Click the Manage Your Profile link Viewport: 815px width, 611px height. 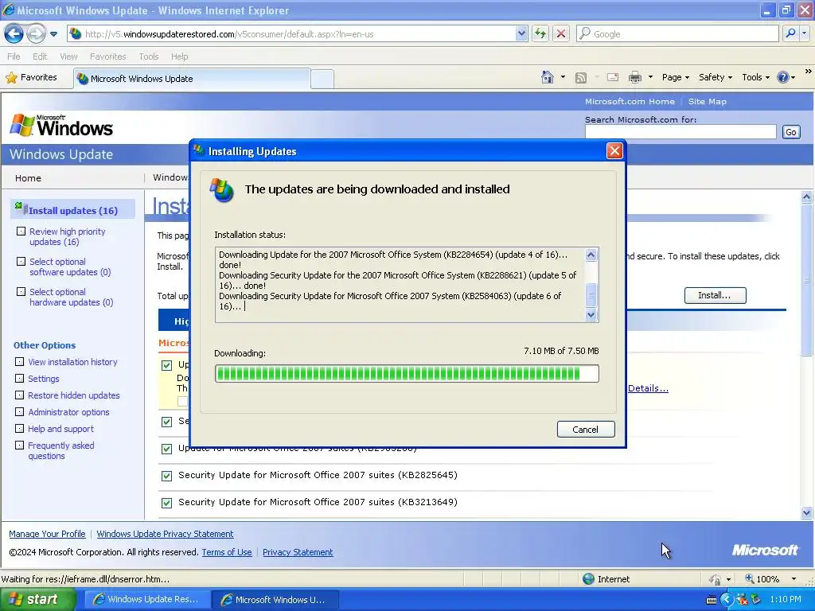(47, 534)
